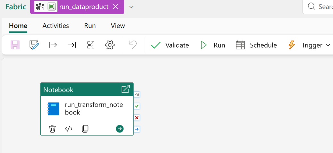The width and height of the screenshot is (333, 153).
Task: Open the Schedule option
Action: tap(256, 45)
